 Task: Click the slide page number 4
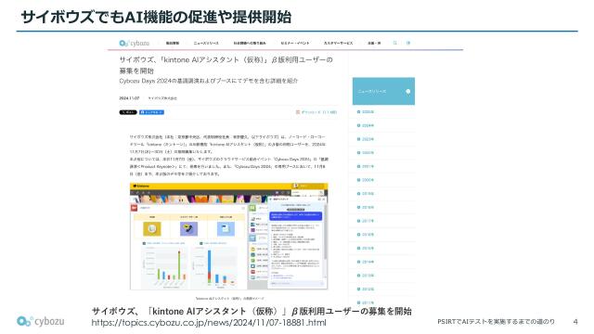(575, 322)
